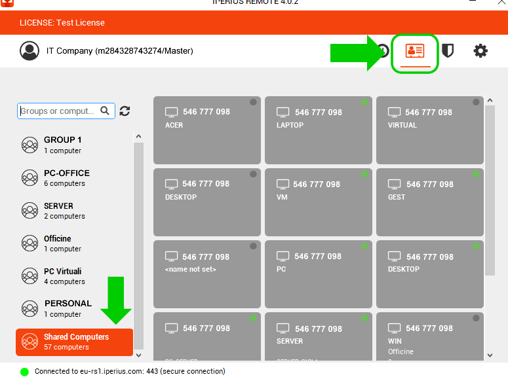This screenshot has height=377, width=508.
Task: Click the IT Company account name text
Action: 119,51
